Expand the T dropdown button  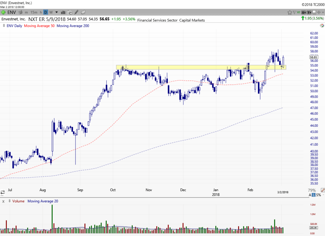coord(309,12)
